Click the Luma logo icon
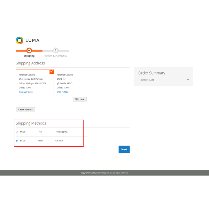 (x=20, y=40)
